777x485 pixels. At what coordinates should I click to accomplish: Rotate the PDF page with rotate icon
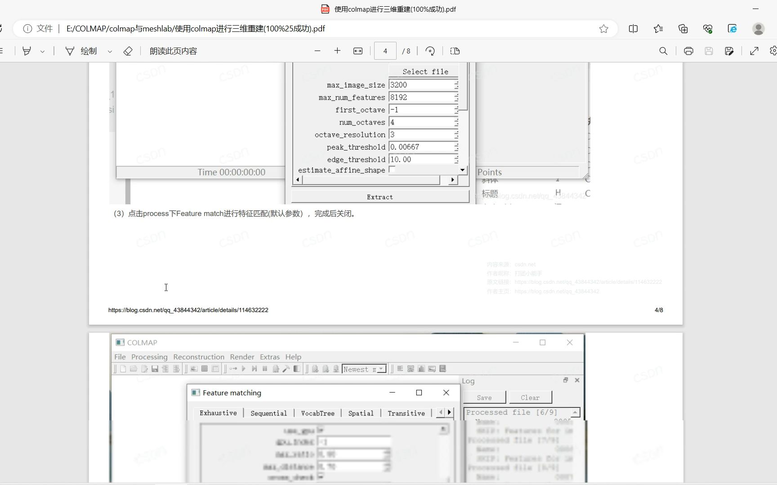click(x=430, y=51)
